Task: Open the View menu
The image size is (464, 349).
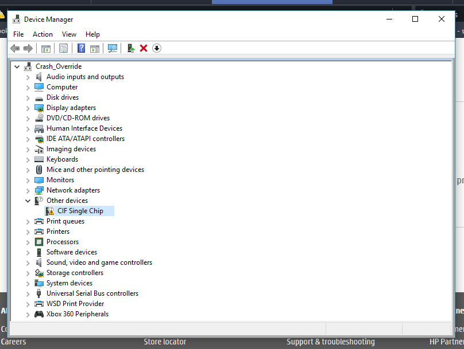Action: point(69,34)
